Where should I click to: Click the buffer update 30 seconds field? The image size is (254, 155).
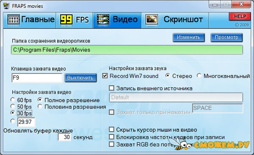64,137
